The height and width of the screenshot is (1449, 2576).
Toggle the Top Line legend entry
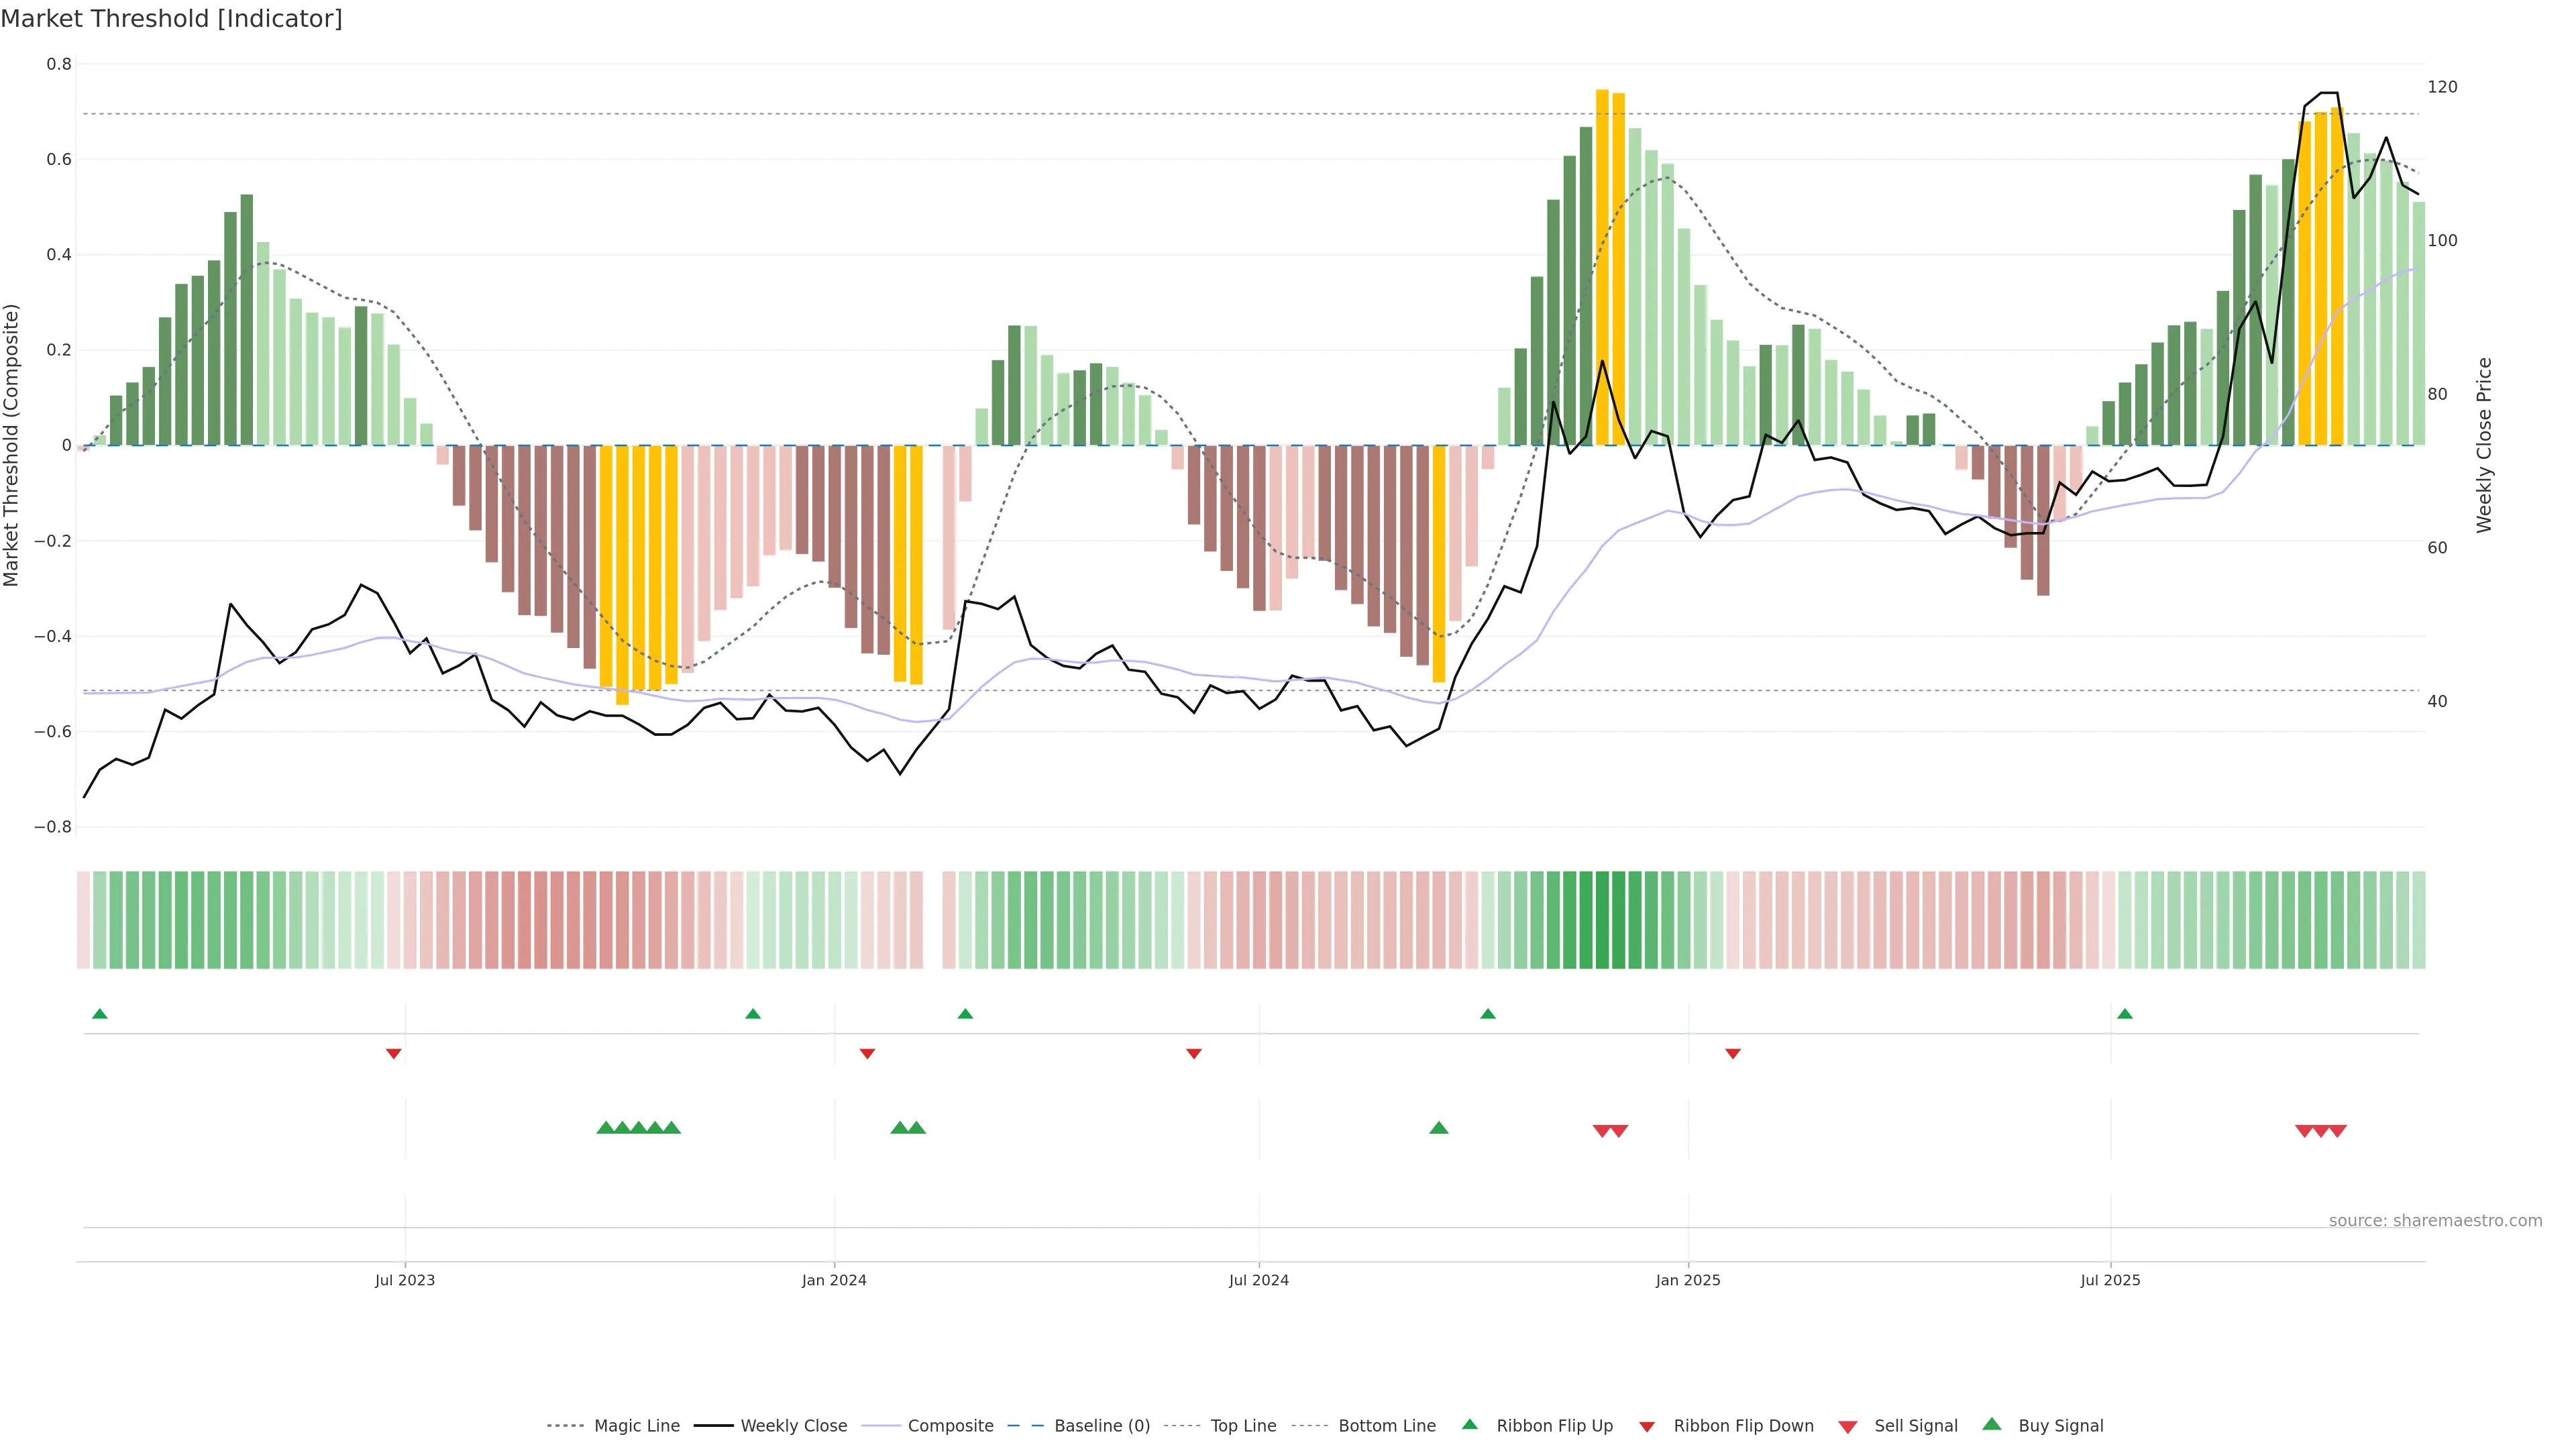point(1243,1425)
